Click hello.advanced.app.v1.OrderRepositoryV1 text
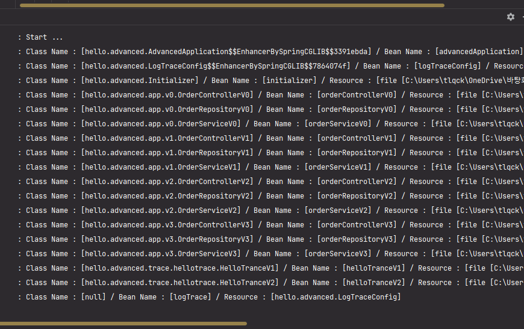The image size is (524, 329). (167, 153)
